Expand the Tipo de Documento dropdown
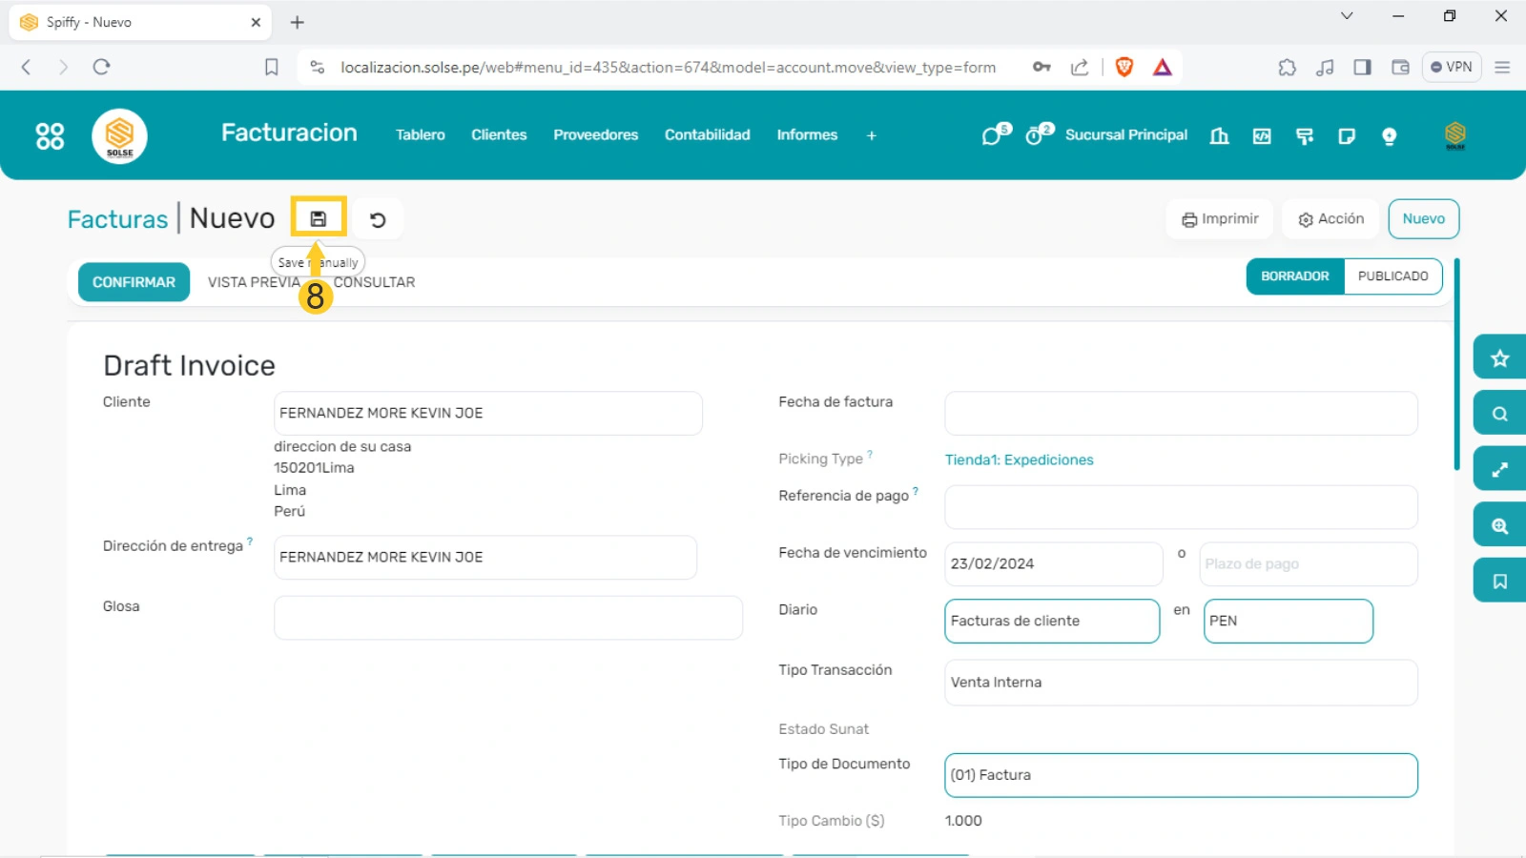This screenshot has height=858, width=1526. point(1180,775)
